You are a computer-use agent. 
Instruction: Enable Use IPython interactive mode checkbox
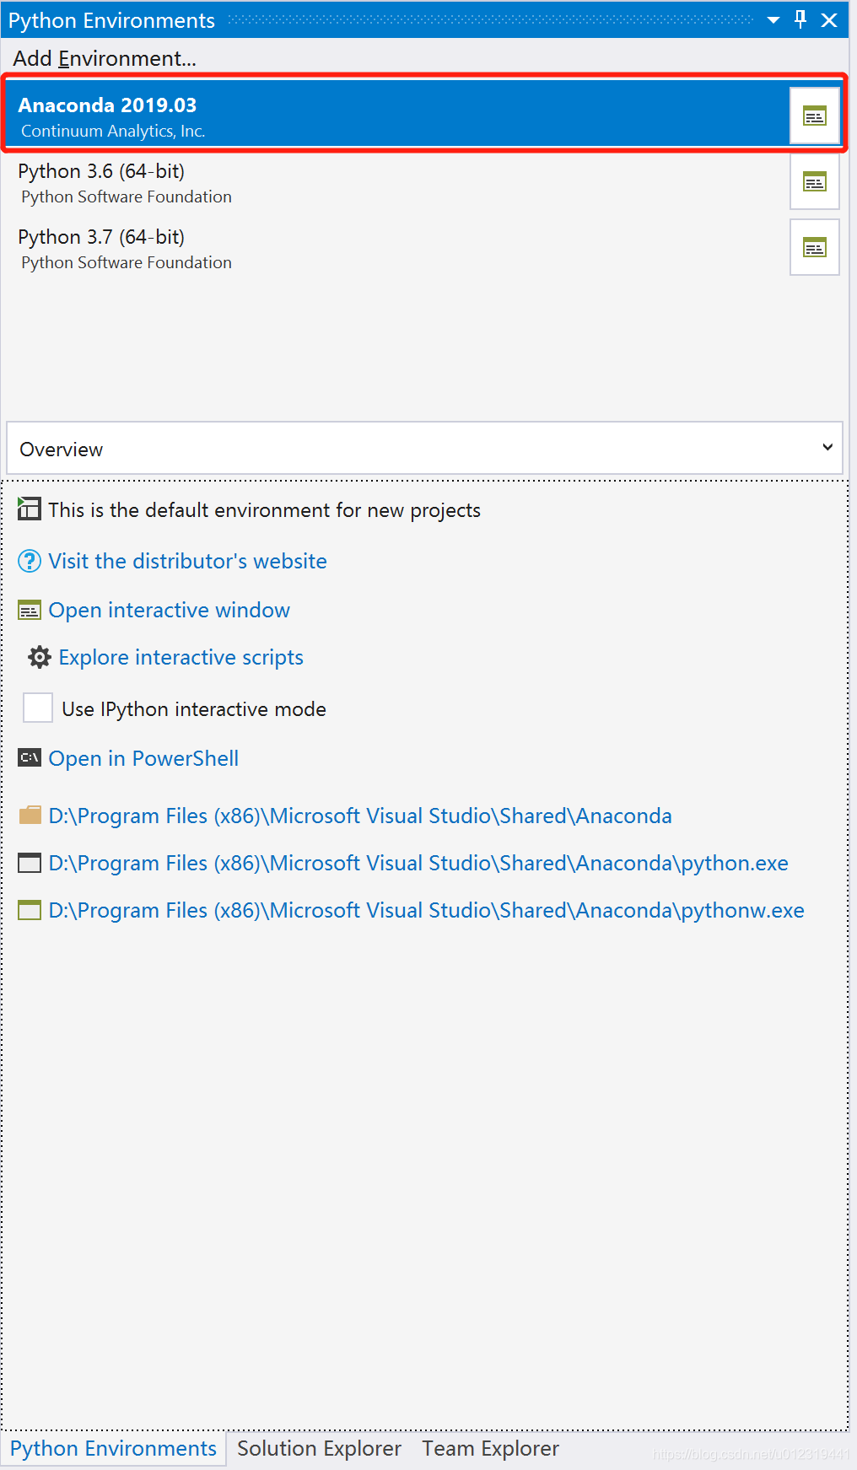click(x=38, y=708)
